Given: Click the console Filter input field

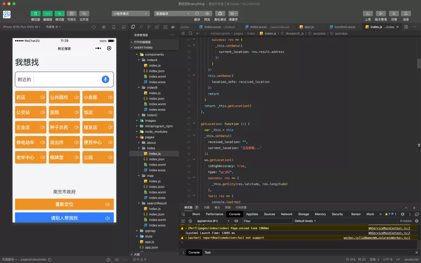Looking at the screenshot, I should tap(267, 221).
